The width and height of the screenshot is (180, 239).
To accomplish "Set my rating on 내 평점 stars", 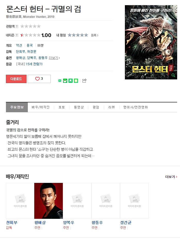I will pyautogui.click(x=78, y=35).
